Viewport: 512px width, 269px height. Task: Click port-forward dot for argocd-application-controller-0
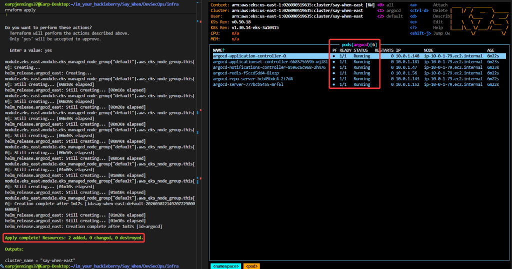[334, 56]
